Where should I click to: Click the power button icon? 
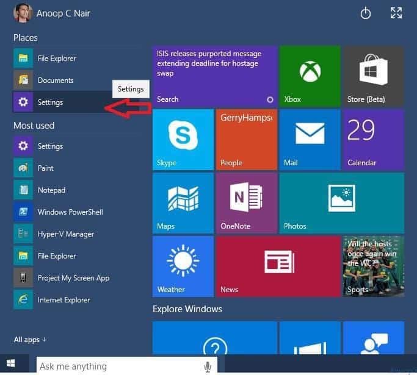[365, 13]
